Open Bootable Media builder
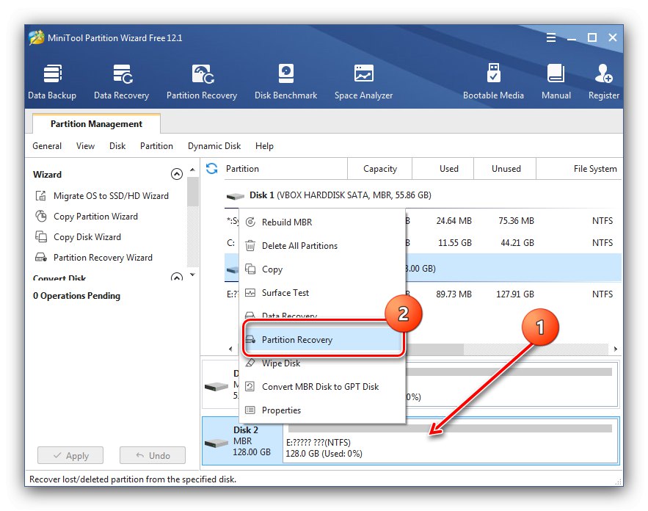 point(493,81)
